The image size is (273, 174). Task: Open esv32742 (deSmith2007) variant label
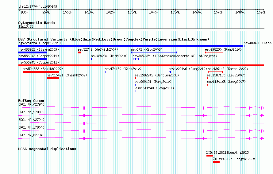click(x=98, y=49)
